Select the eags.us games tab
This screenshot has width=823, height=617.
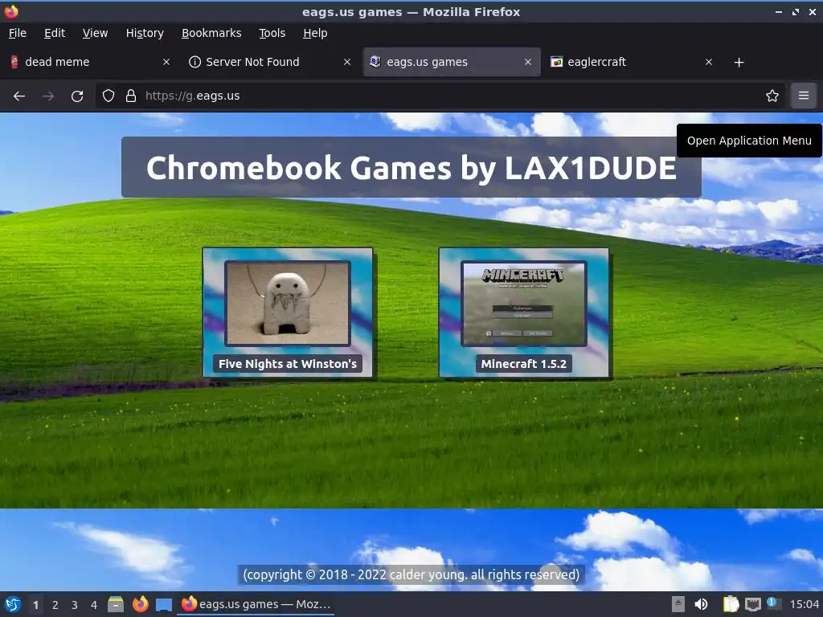coord(452,62)
